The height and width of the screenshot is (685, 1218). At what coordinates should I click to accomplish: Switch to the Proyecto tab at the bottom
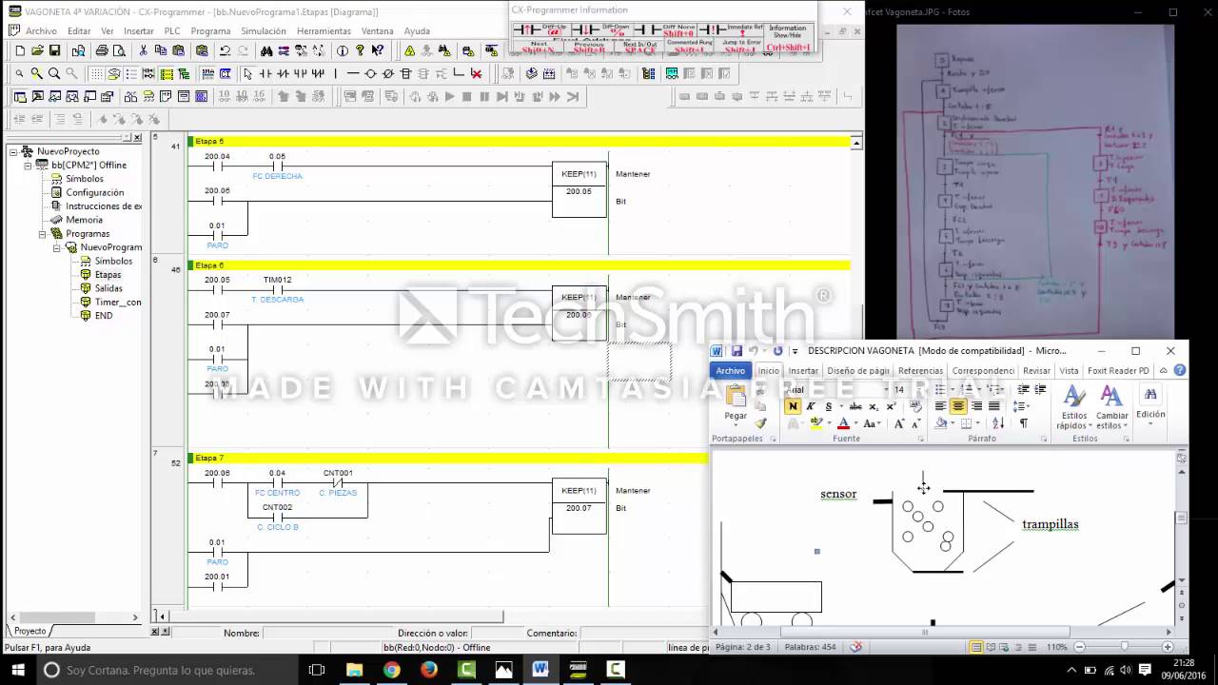[x=29, y=631]
